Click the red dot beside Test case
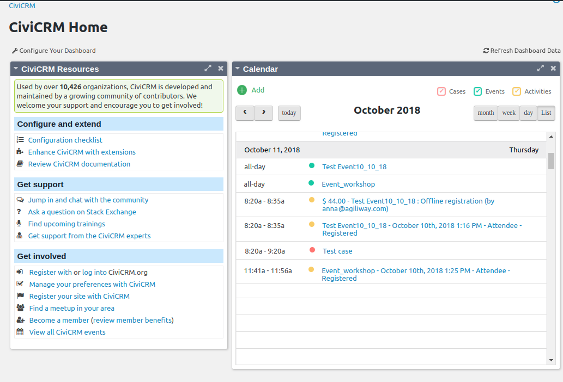 click(x=312, y=250)
